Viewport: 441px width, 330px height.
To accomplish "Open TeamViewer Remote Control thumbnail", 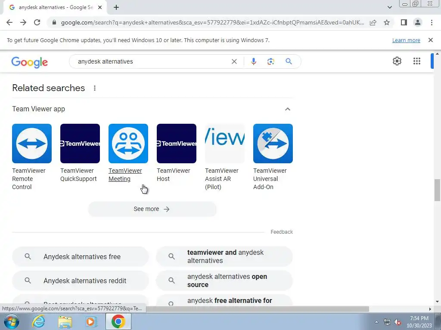I will 32,144.
